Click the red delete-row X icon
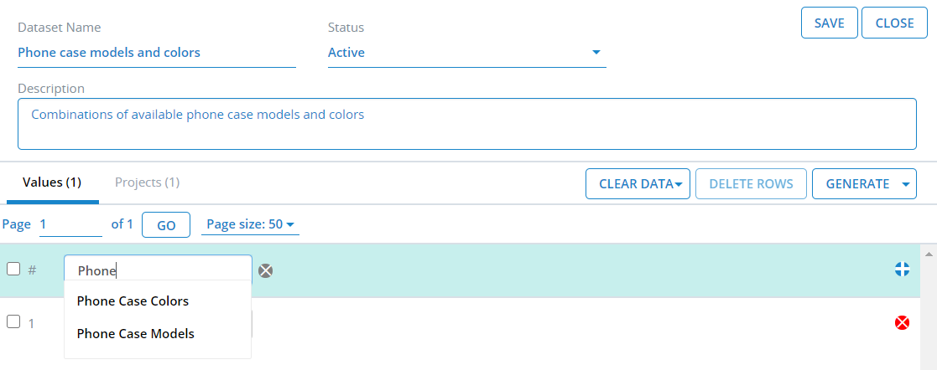This screenshot has width=937, height=370. (x=903, y=322)
